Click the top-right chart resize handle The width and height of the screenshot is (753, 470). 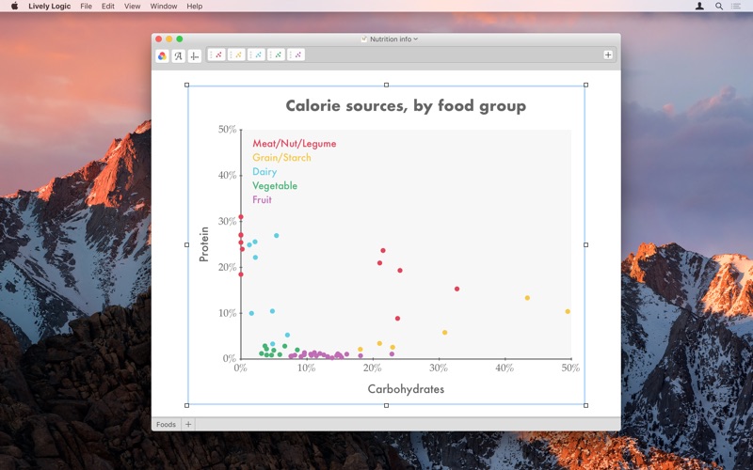[x=585, y=85]
